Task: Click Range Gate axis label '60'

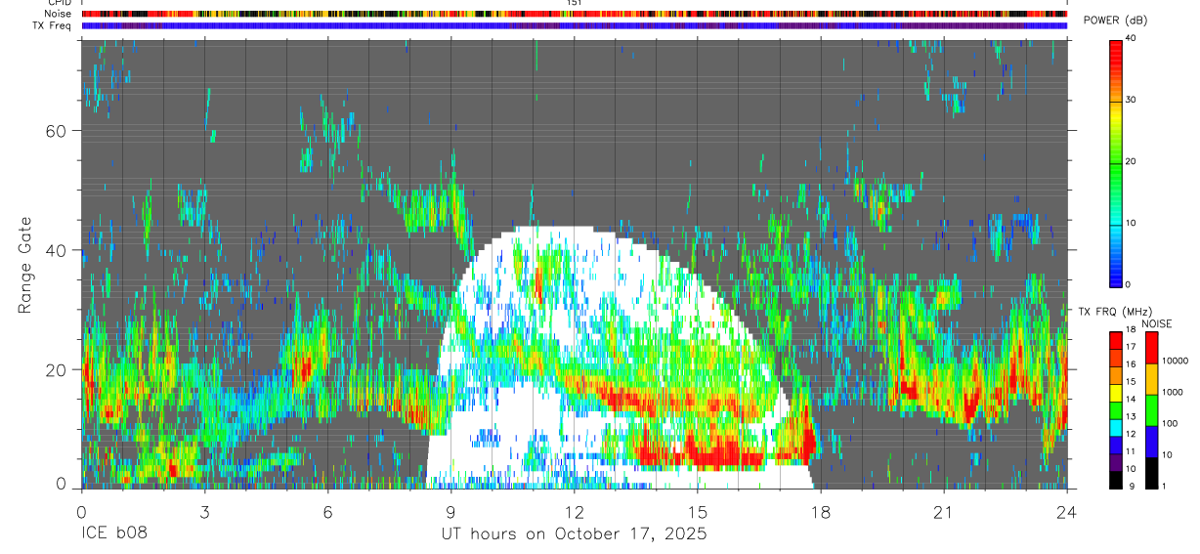Action: (x=54, y=131)
